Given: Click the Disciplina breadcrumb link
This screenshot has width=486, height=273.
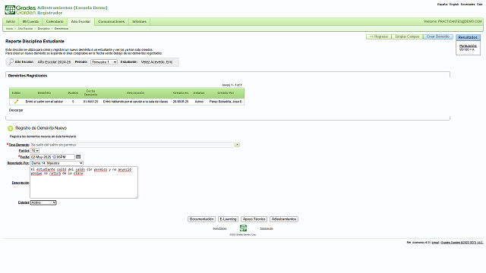Looking at the screenshot, I should (x=44, y=29).
